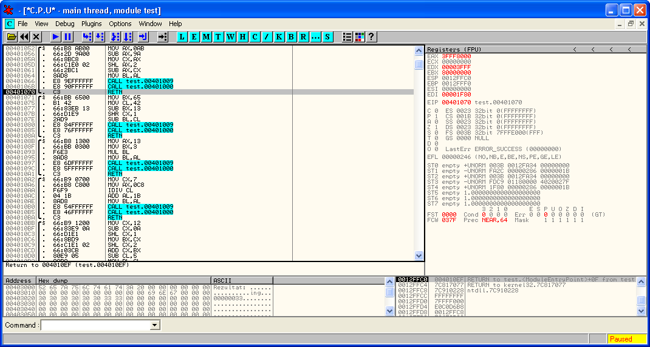The image size is (650, 347).
Task: Show References with the R button
Action: [304, 37]
